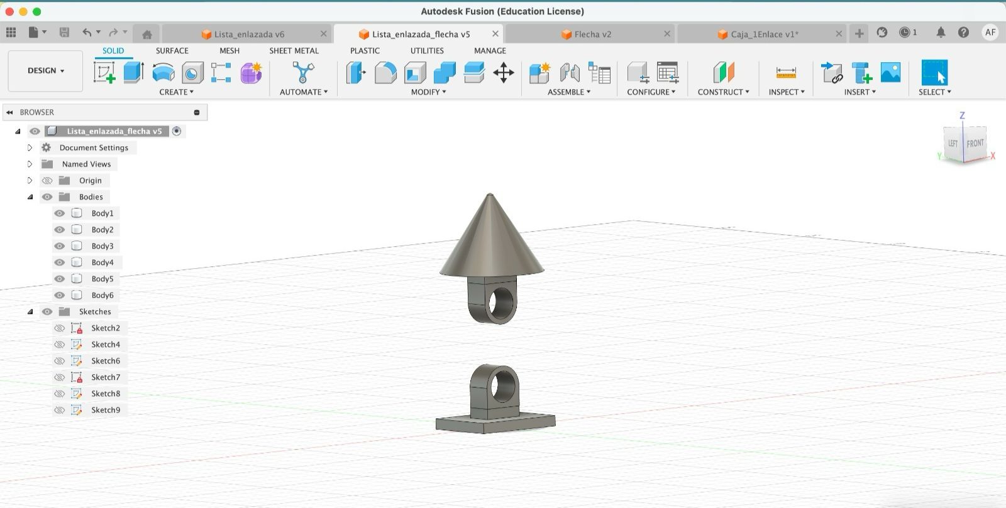Open the Automate tool icon
The width and height of the screenshot is (1006, 508).
point(303,73)
